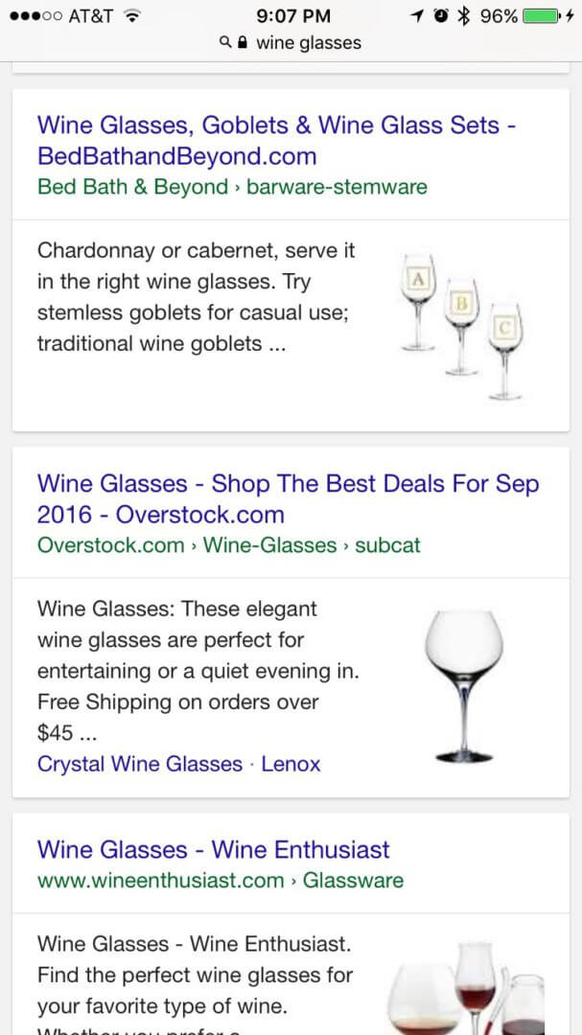Tap the Bluetooth status icon
Viewport: 582px width, 1035px height.
[x=463, y=15]
